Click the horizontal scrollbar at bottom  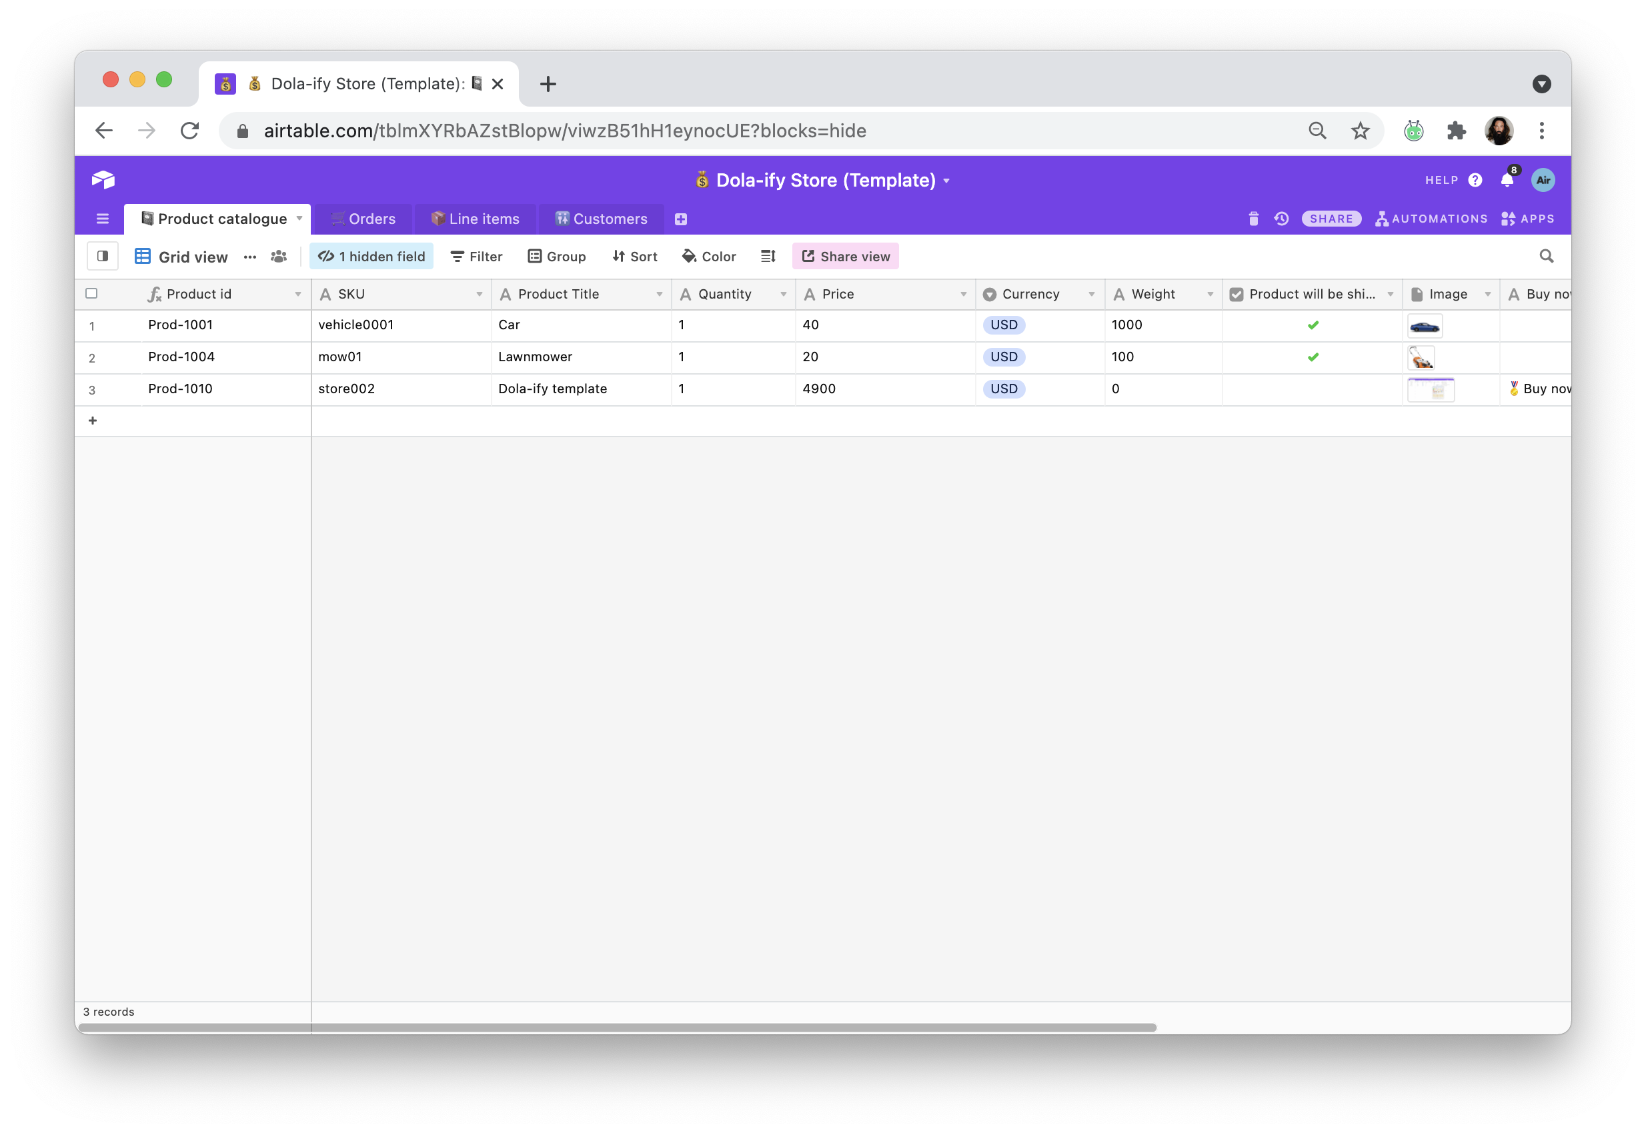[x=617, y=1027]
